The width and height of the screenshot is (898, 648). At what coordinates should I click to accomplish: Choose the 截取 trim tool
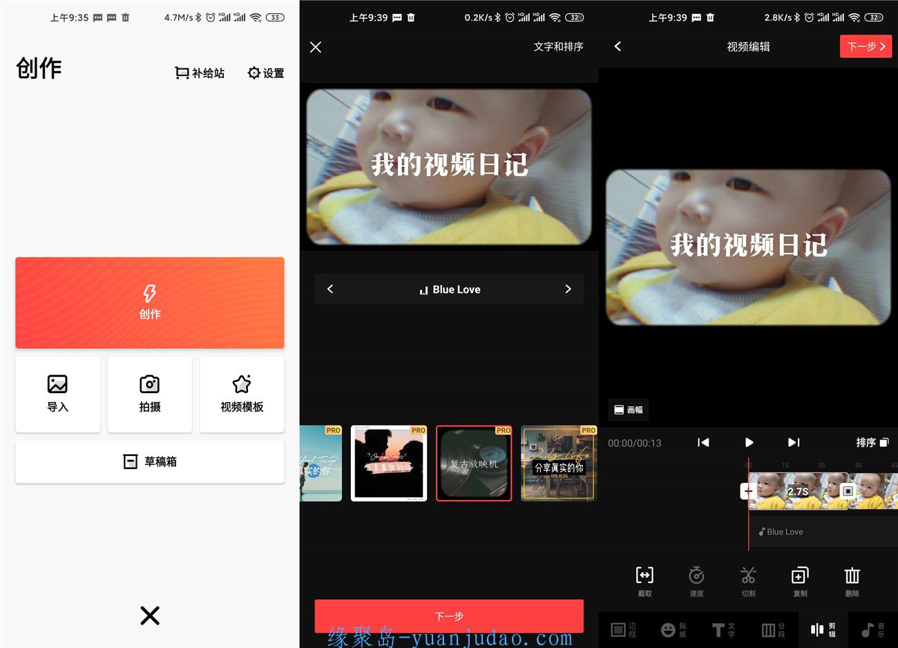(x=644, y=582)
